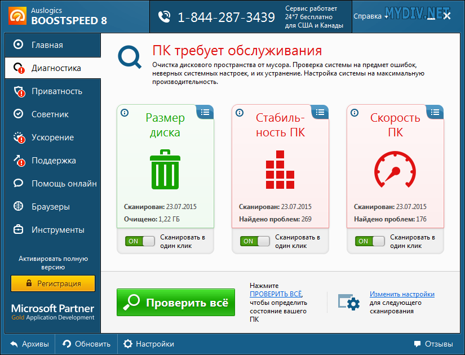Viewport: 465px width, 355px height.
Task: Click the gear settings icon near Изменить настройки
Action: (x=349, y=302)
